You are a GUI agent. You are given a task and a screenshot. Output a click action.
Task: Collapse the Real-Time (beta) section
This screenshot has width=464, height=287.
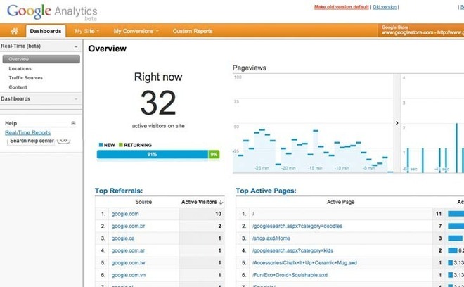pyautogui.click(x=76, y=46)
